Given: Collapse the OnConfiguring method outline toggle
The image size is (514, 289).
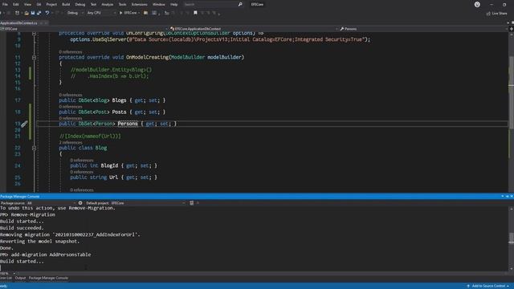Looking at the screenshot, I should [34, 34].
